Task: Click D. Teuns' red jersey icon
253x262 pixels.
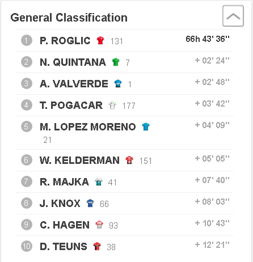Action: (x=97, y=246)
